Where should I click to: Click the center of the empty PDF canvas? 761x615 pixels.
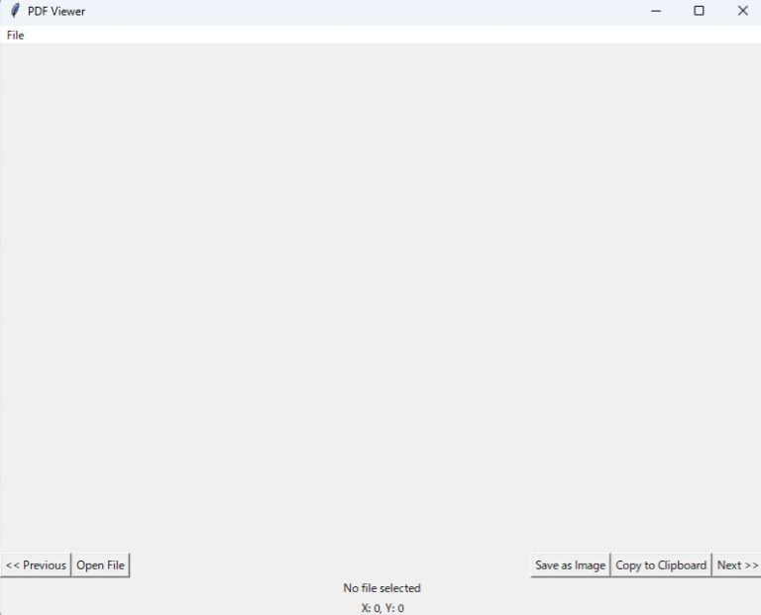380,297
